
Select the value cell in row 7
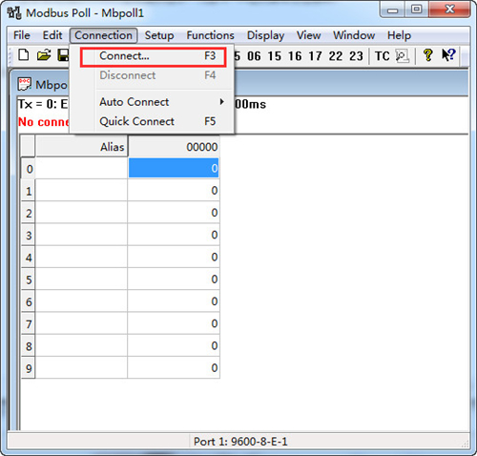point(174,323)
